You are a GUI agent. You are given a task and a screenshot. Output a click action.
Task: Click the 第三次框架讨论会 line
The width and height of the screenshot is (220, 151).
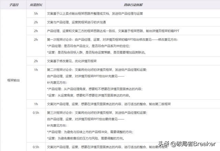pos(97,113)
